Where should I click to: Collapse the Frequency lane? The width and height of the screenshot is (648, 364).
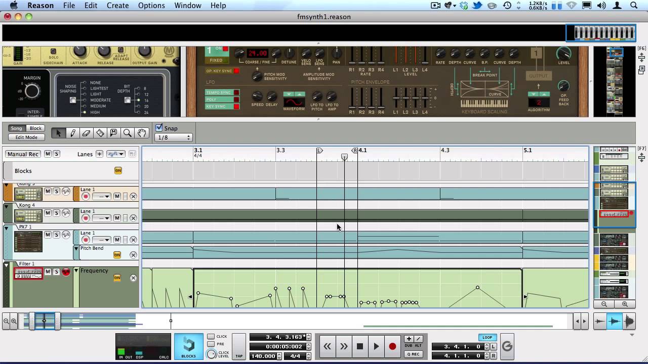click(76, 270)
